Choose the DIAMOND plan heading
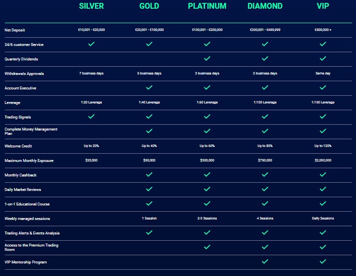Screen dimensions: 356x276 pyautogui.click(x=265, y=6)
